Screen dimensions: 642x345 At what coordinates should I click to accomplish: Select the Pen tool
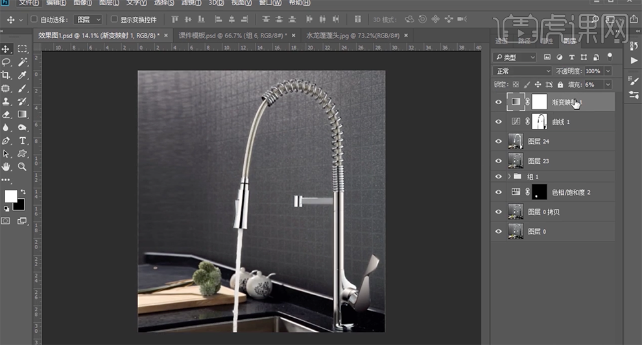(x=6, y=140)
